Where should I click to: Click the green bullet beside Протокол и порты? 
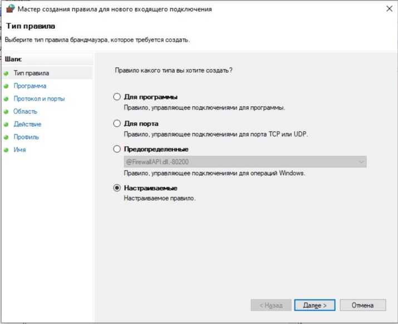pos(6,99)
